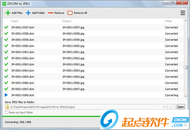Screen dimensions: 190x130
Task: Click the Open folder button
Action: 181,107
